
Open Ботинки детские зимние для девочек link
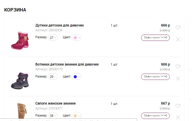pyautogui.click(x=67, y=64)
